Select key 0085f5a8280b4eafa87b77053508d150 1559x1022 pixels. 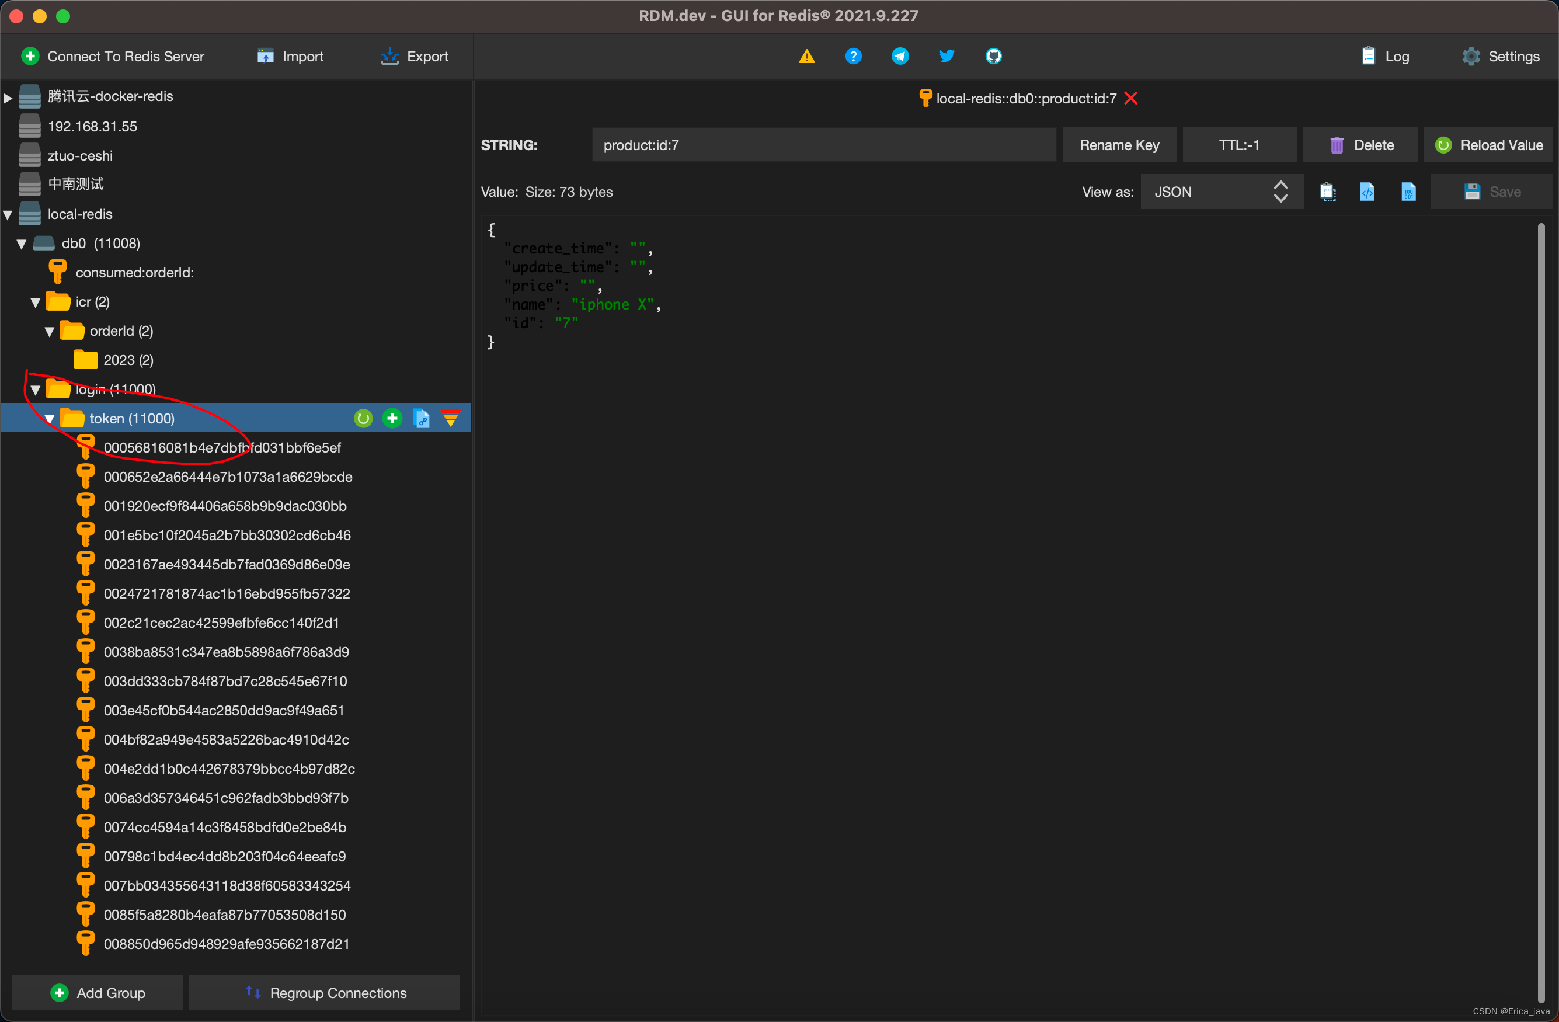click(x=225, y=915)
